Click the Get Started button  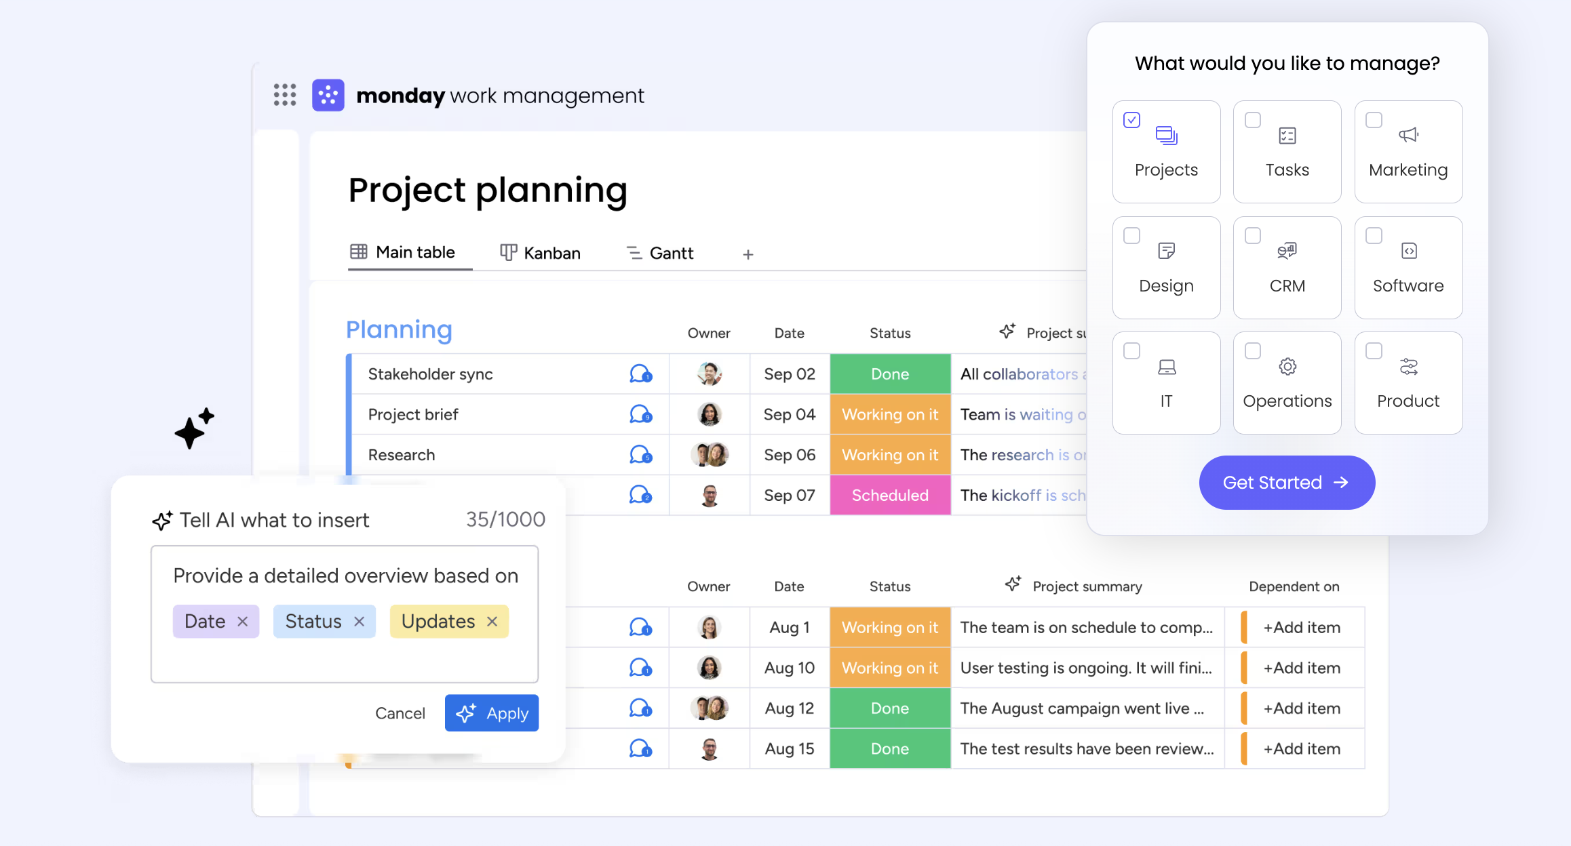pos(1287,482)
